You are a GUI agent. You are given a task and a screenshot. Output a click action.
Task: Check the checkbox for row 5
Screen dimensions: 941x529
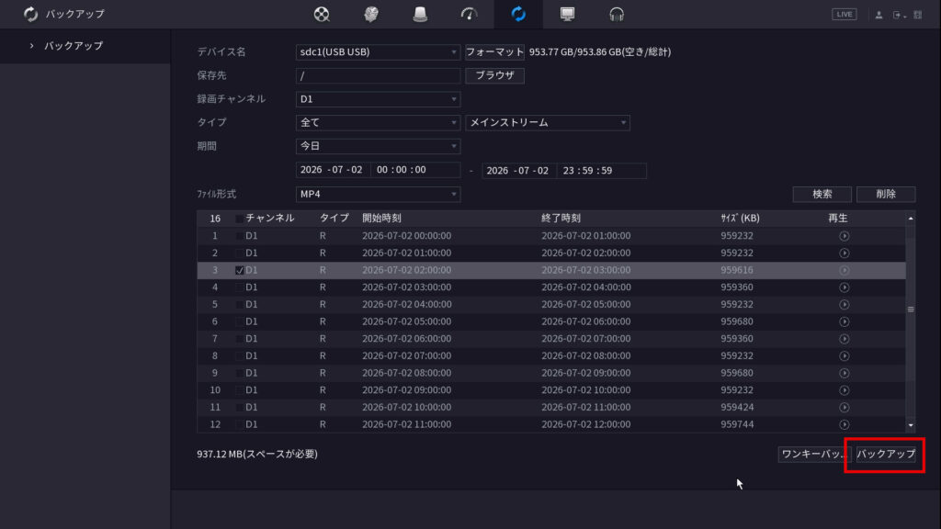[x=240, y=305]
